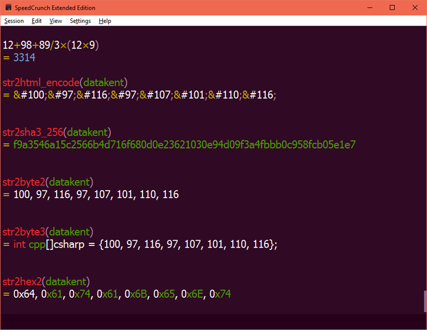Select the result 3314
This screenshot has height=330, width=427.
[x=24, y=57]
